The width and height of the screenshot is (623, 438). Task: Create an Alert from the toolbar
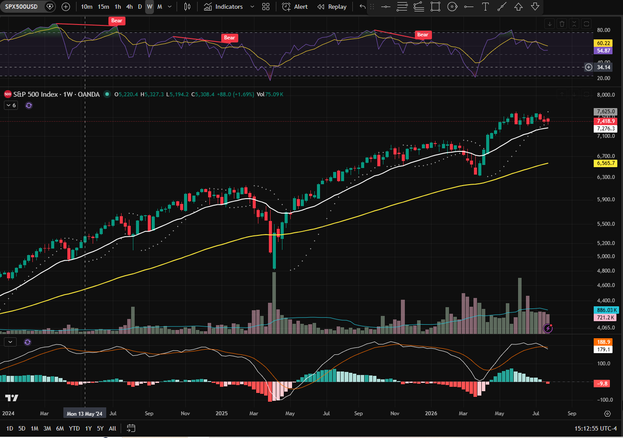[295, 7]
